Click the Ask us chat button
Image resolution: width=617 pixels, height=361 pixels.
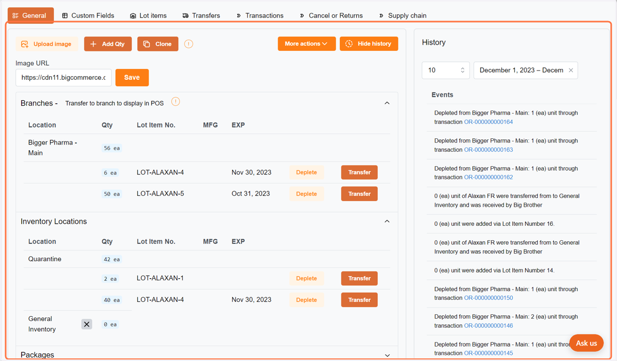[x=586, y=343]
